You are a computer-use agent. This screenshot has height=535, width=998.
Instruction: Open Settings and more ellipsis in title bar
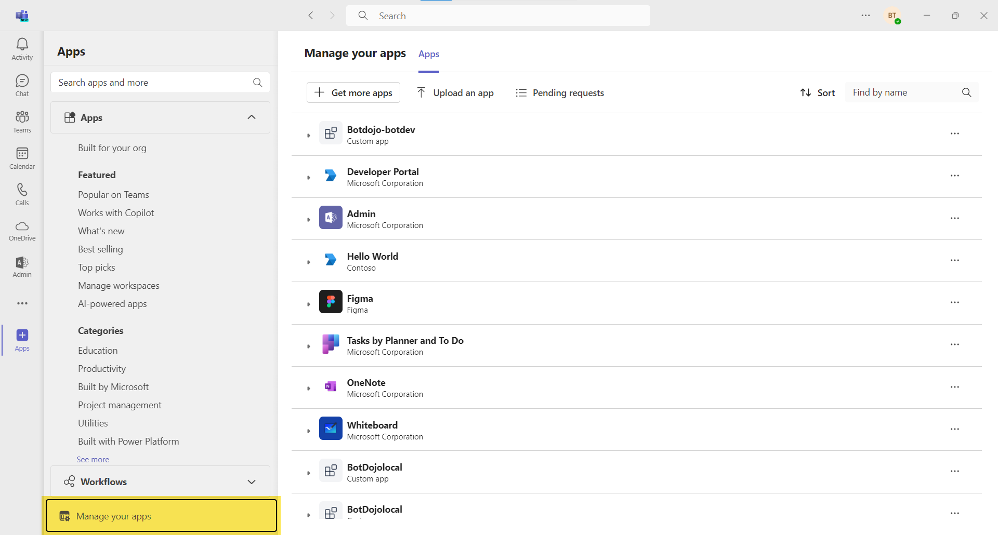(865, 16)
